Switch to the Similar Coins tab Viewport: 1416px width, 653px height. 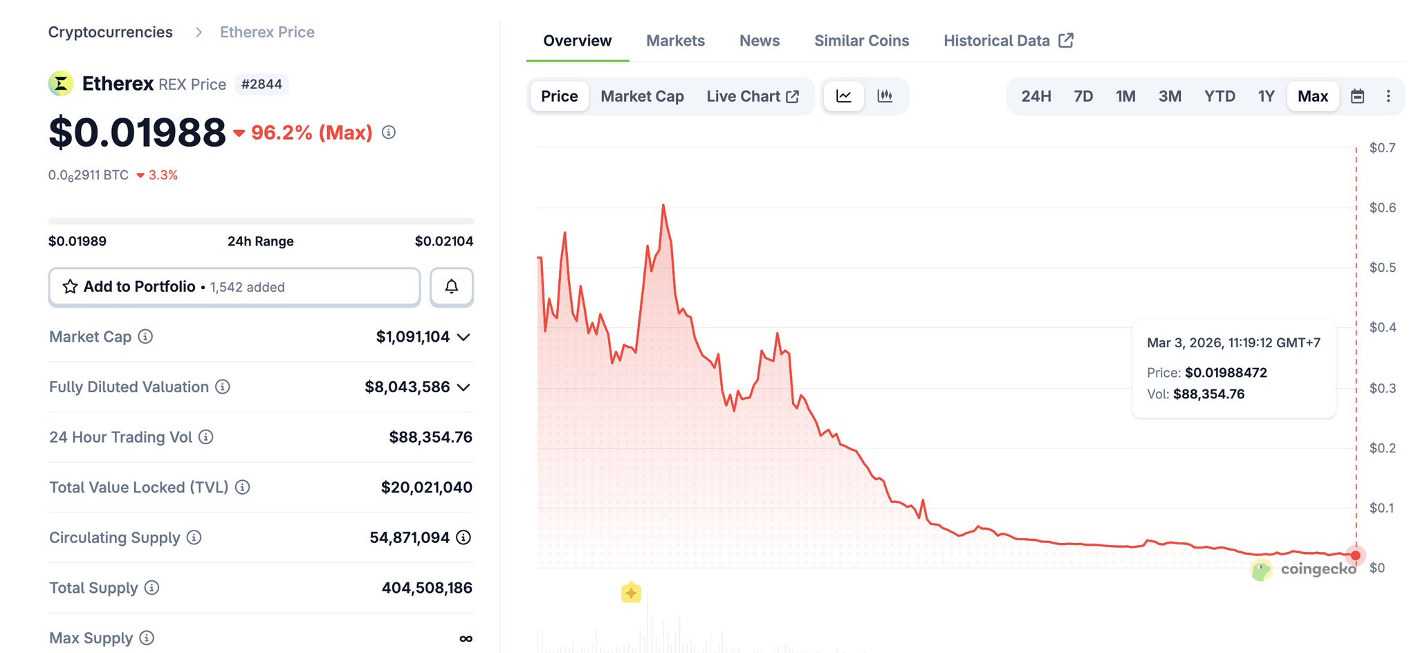(x=861, y=41)
